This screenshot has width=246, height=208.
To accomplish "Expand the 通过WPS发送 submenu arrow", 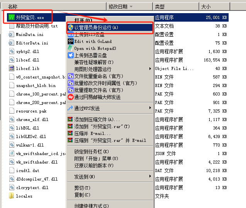I will point(150,107).
